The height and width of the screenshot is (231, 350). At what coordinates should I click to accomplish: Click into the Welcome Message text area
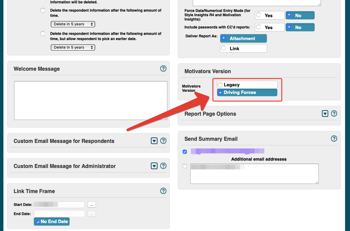pyautogui.click(x=91, y=100)
